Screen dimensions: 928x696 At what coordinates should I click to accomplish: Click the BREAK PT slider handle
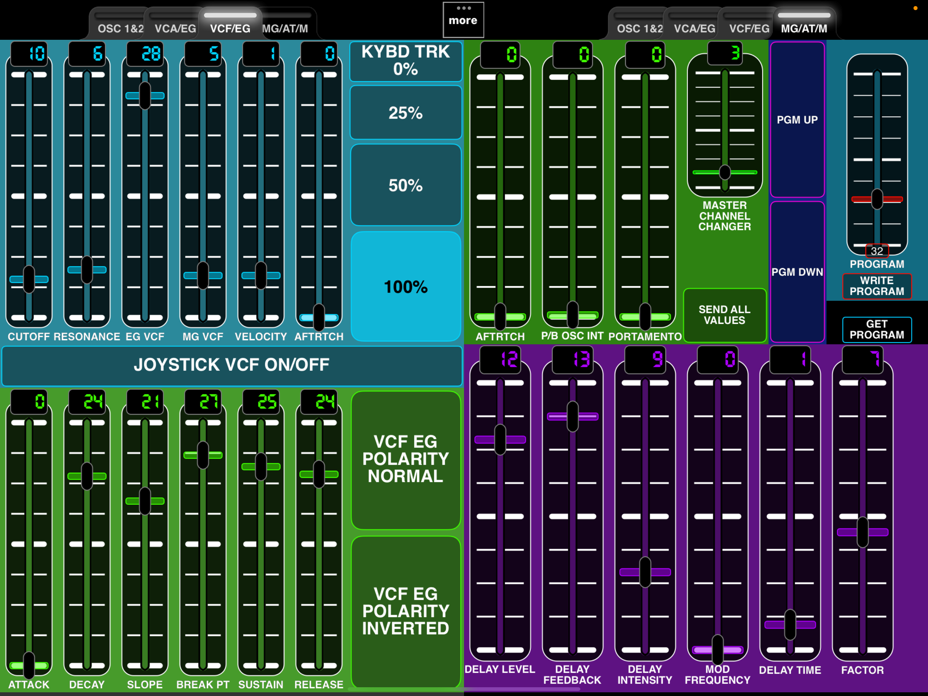[x=203, y=455]
